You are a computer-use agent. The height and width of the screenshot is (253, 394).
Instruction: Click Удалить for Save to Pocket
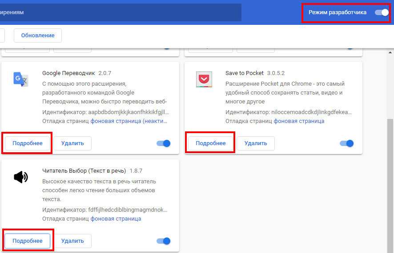(x=256, y=143)
